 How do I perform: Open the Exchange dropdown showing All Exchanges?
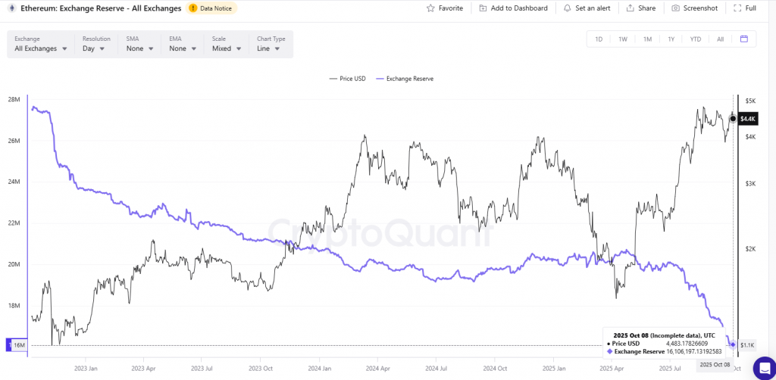click(x=41, y=48)
